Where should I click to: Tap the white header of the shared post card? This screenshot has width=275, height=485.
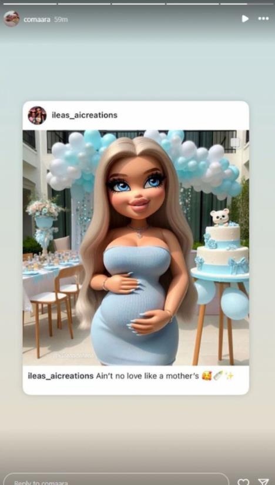coord(136,115)
